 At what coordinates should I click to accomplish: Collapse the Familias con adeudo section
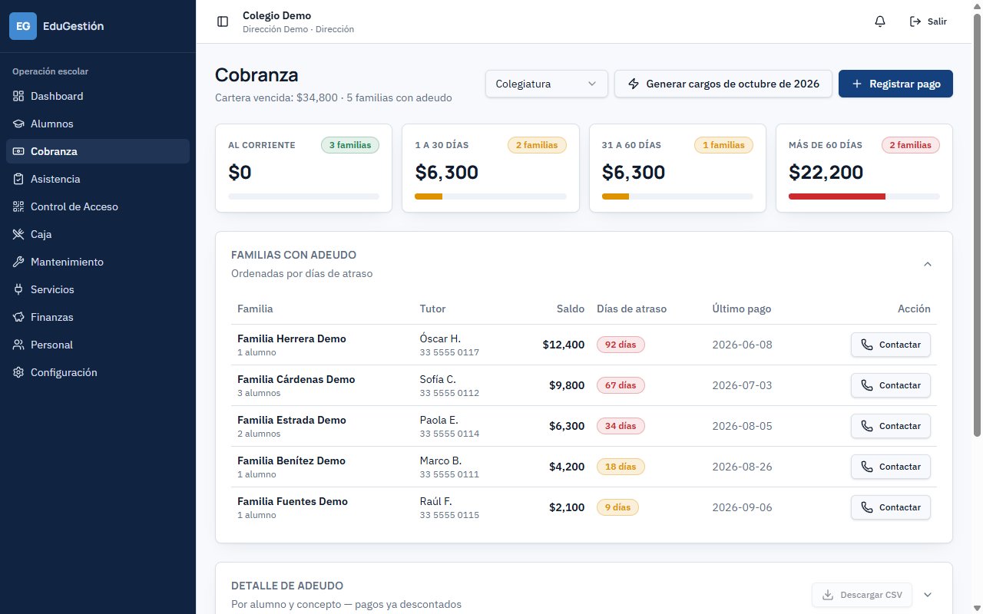pyautogui.click(x=928, y=264)
